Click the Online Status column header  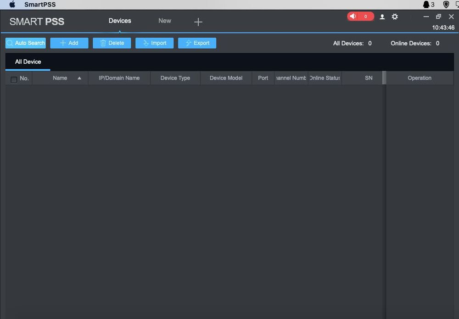click(325, 78)
